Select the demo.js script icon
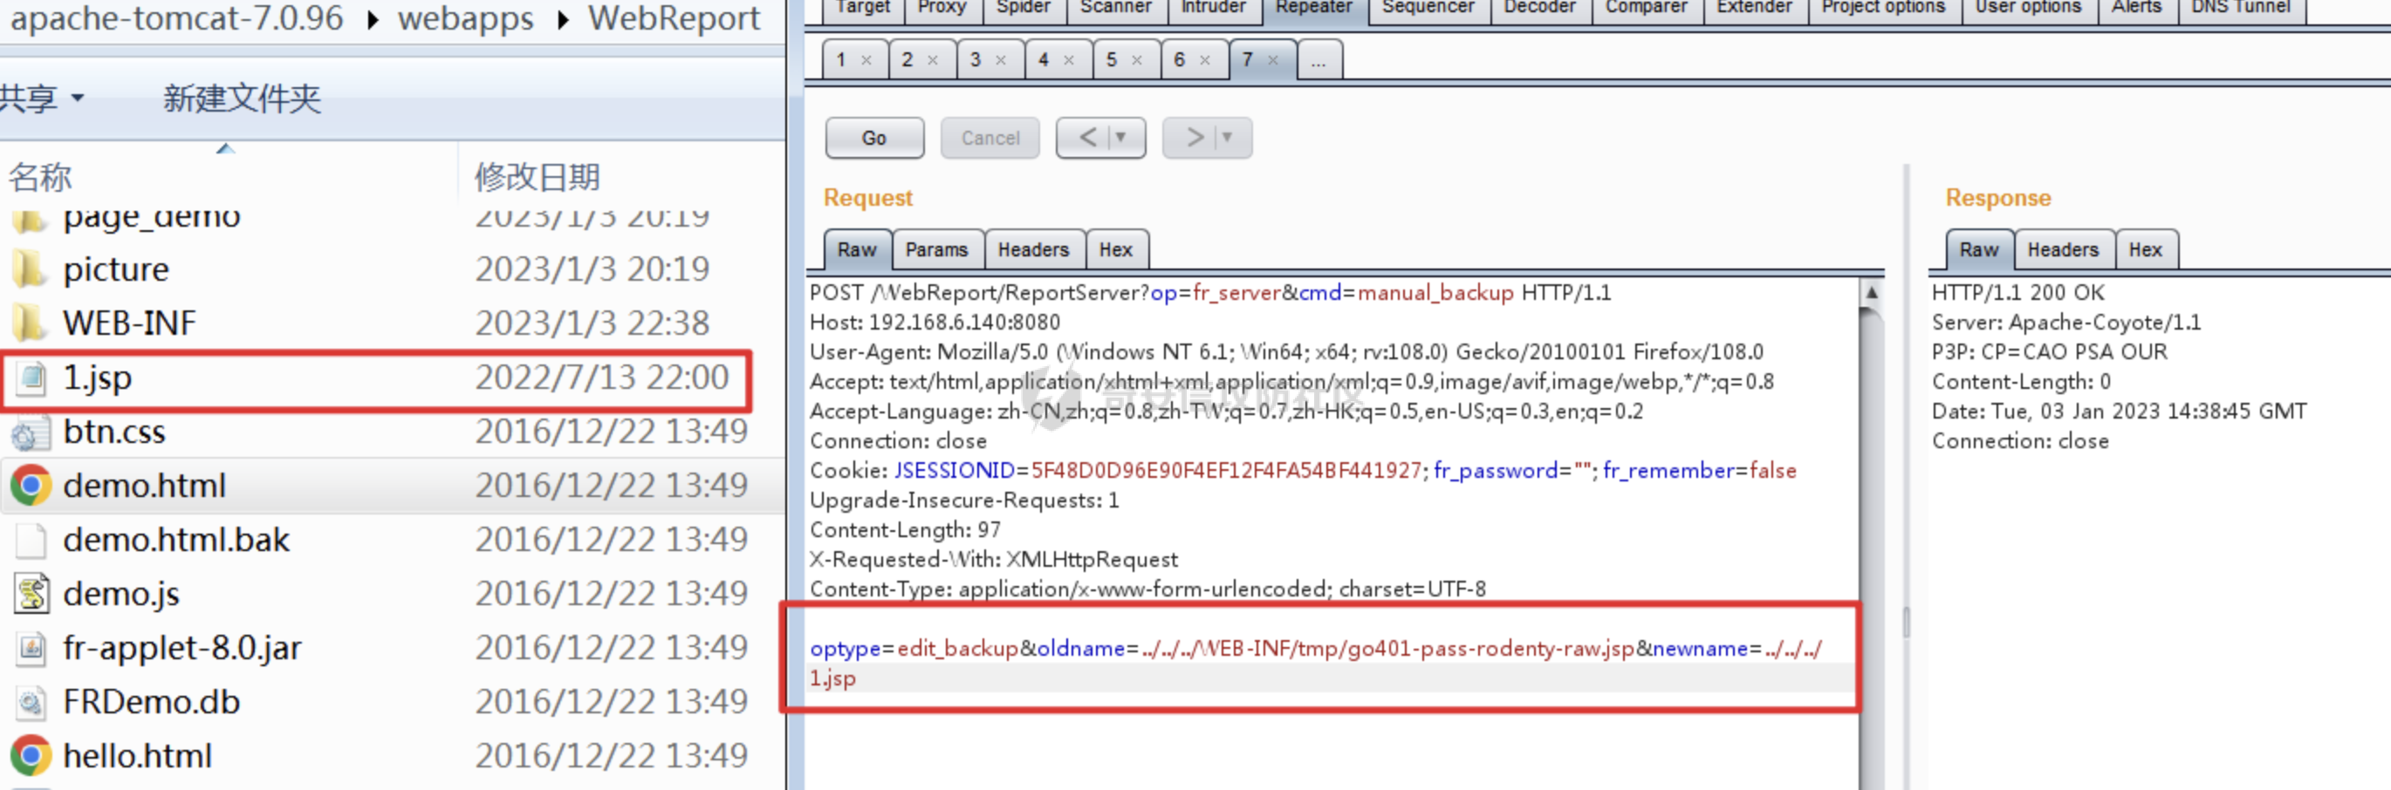Viewport: 2391px width, 790px height. [x=31, y=594]
